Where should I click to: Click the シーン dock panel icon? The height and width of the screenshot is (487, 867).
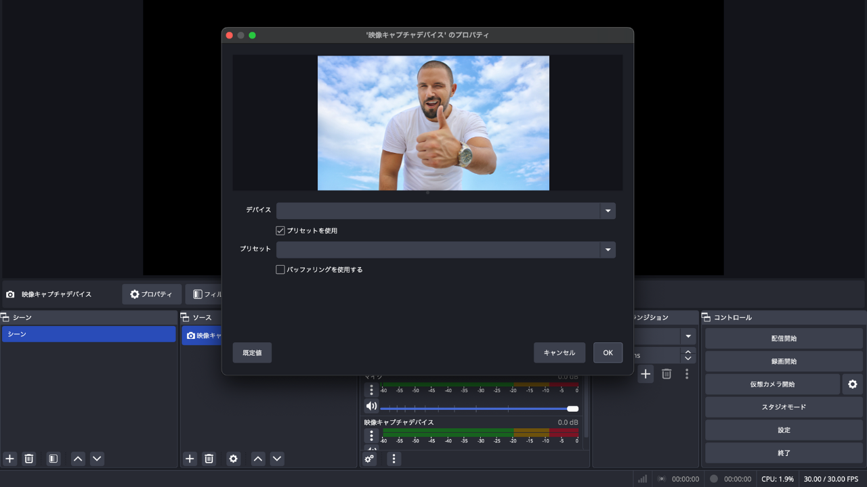click(5, 317)
